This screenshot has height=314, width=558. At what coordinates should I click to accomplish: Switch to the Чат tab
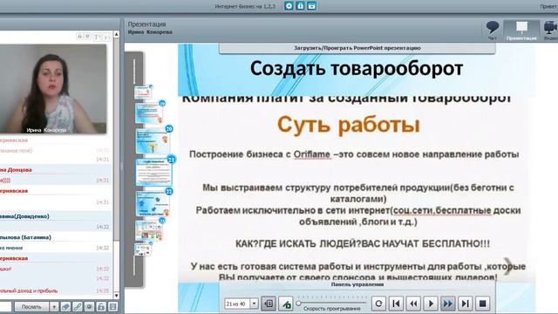pos(493,31)
